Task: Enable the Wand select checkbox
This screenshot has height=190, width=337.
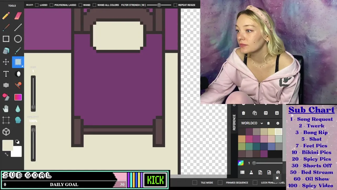Action: (80, 5)
